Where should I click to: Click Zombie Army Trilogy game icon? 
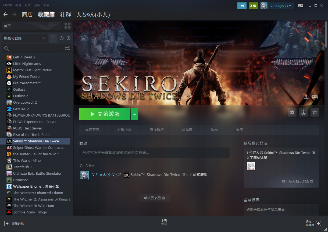coord(9,212)
